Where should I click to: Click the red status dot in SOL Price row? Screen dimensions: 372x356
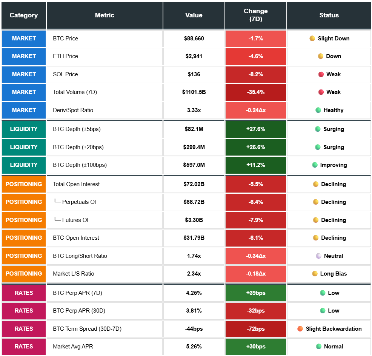321,74
